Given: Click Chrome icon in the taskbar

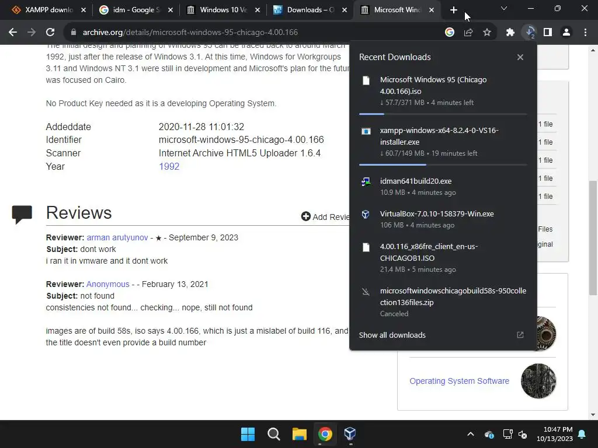Looking at the screenshot, I should point(325,434).
